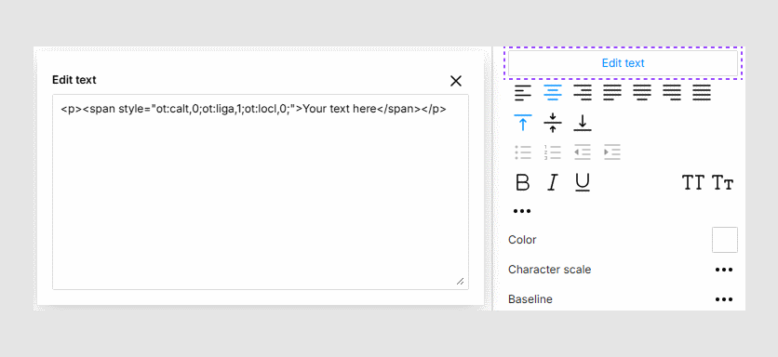Click the Edit text button

click(623, 63)
